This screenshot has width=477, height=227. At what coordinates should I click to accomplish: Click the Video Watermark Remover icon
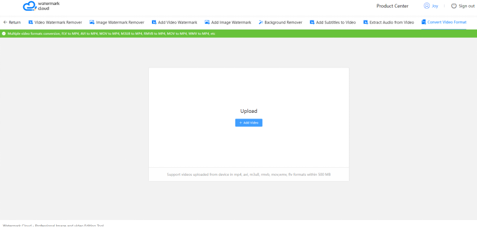tap(30, 22)
